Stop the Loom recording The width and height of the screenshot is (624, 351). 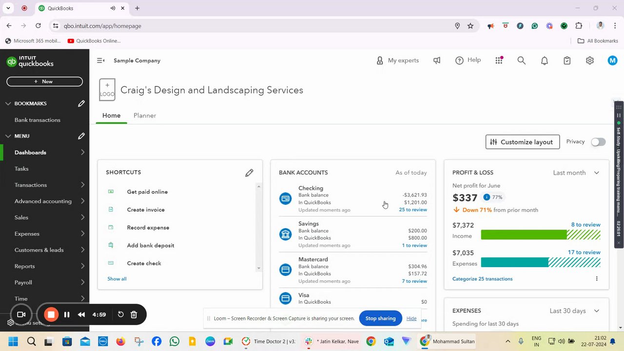pos(51,314)
